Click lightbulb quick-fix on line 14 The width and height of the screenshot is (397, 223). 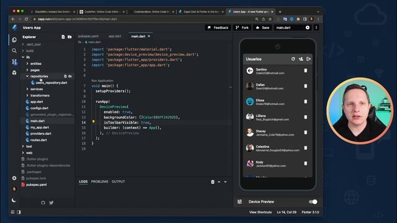tap(94, 122)
